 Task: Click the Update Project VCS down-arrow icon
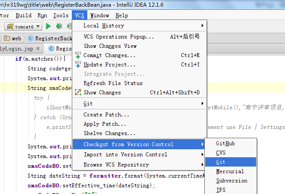pos(78,64)
